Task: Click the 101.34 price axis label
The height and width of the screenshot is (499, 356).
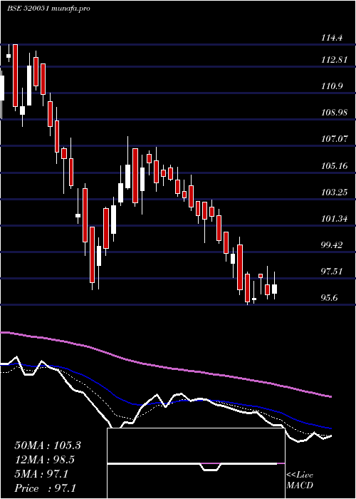Action: tap(334, 219)
